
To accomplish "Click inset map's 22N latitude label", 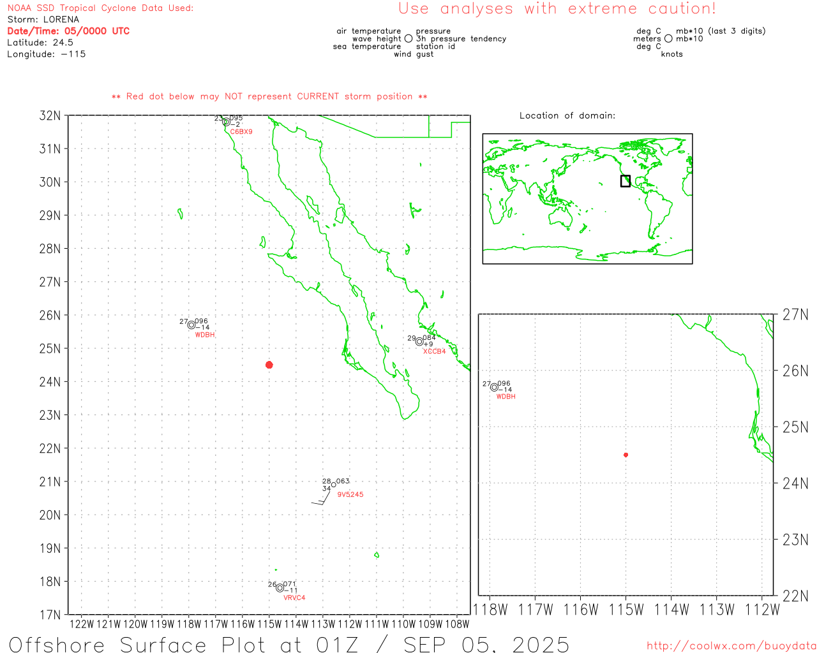I will (795, 596).
